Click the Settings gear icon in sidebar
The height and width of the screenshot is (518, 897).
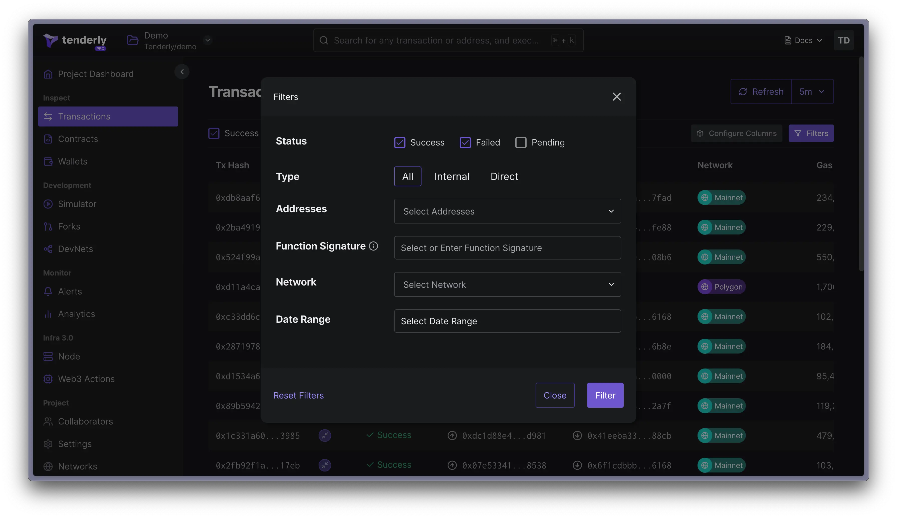coord(48,444)
